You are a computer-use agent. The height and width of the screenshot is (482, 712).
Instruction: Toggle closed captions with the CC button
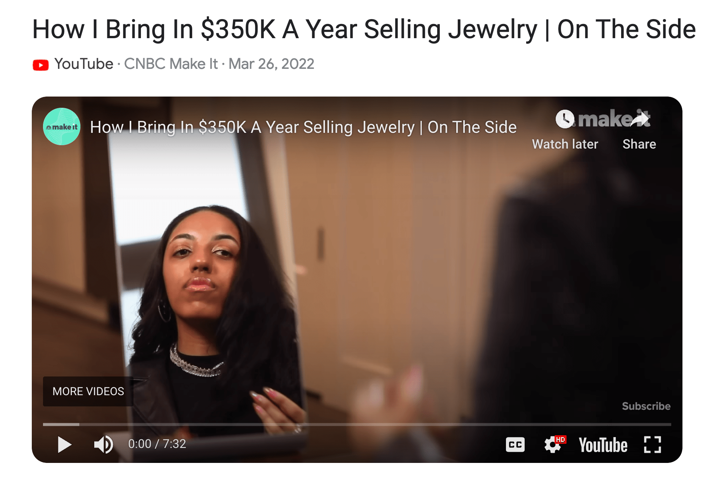coord(515,445)
